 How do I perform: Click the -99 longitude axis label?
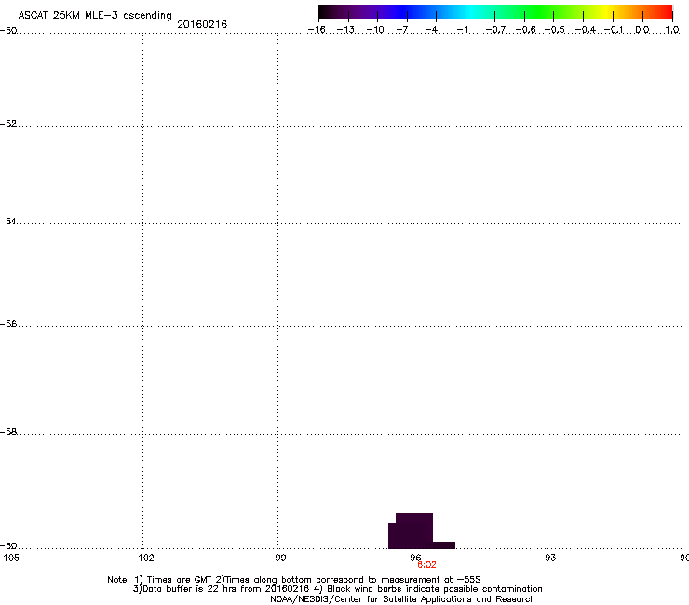277,558
